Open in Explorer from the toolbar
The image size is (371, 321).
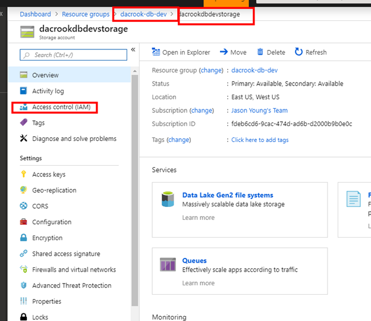click(x=181, y=52)
